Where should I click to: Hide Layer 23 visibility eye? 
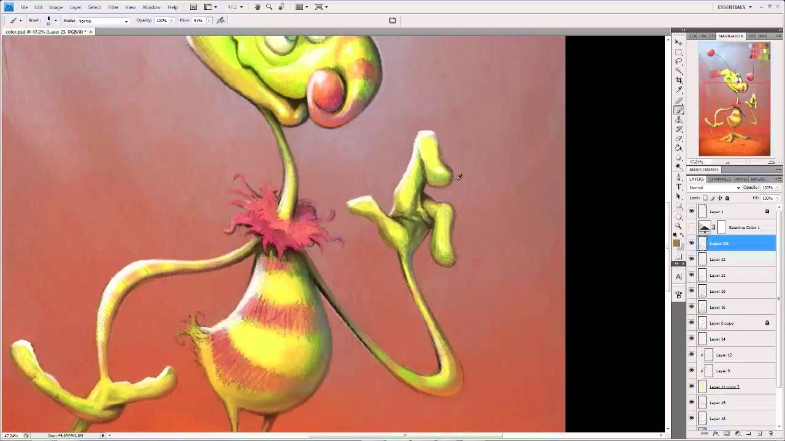coord(692,243)
